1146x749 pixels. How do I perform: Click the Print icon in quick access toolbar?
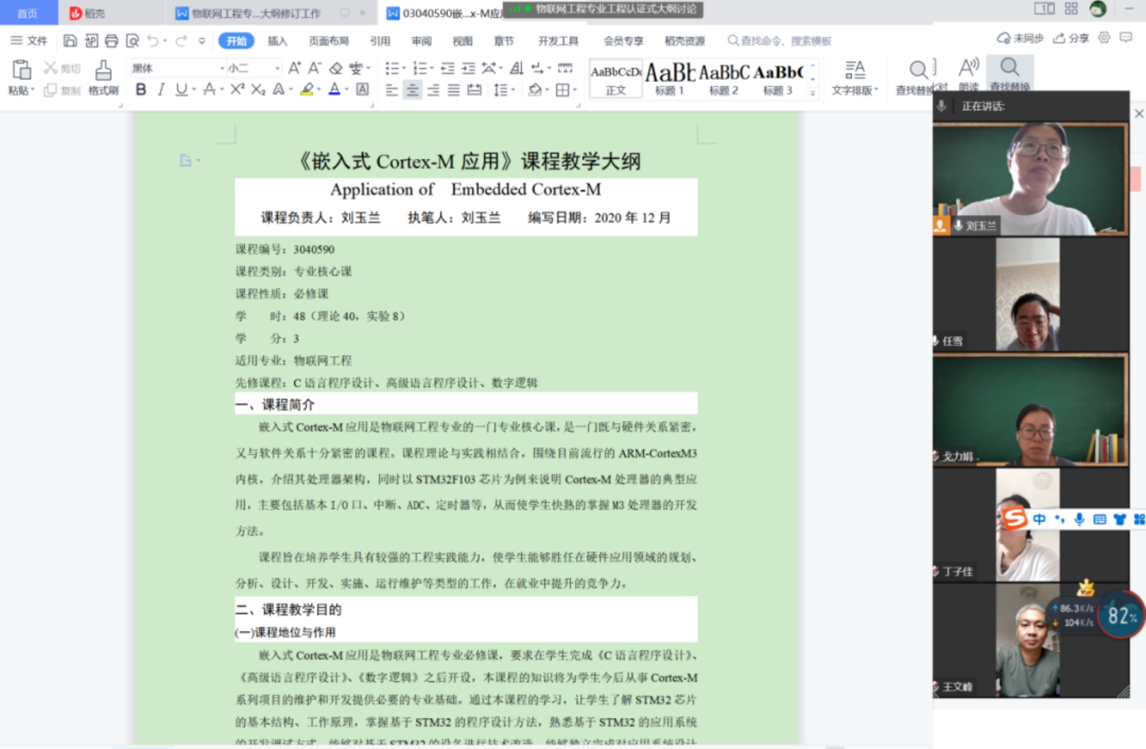tap(111, 41)
